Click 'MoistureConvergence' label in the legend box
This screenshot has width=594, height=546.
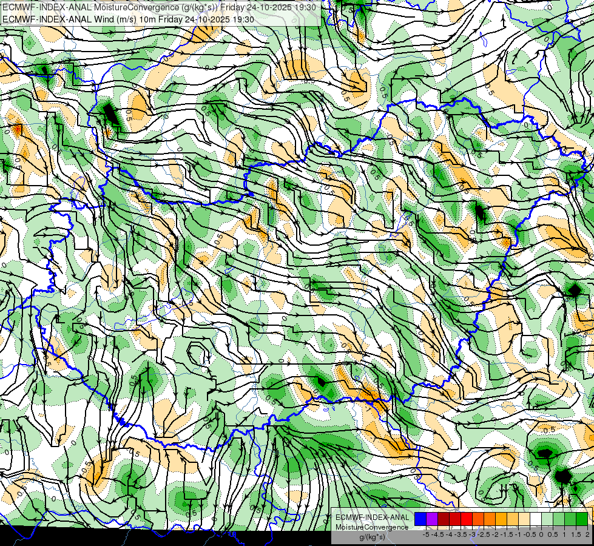tap(372, 527)
